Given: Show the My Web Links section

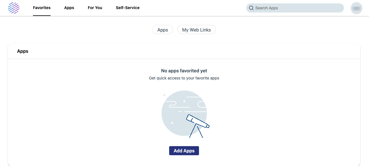Looking at the screenshot, I should coord(196,30).
